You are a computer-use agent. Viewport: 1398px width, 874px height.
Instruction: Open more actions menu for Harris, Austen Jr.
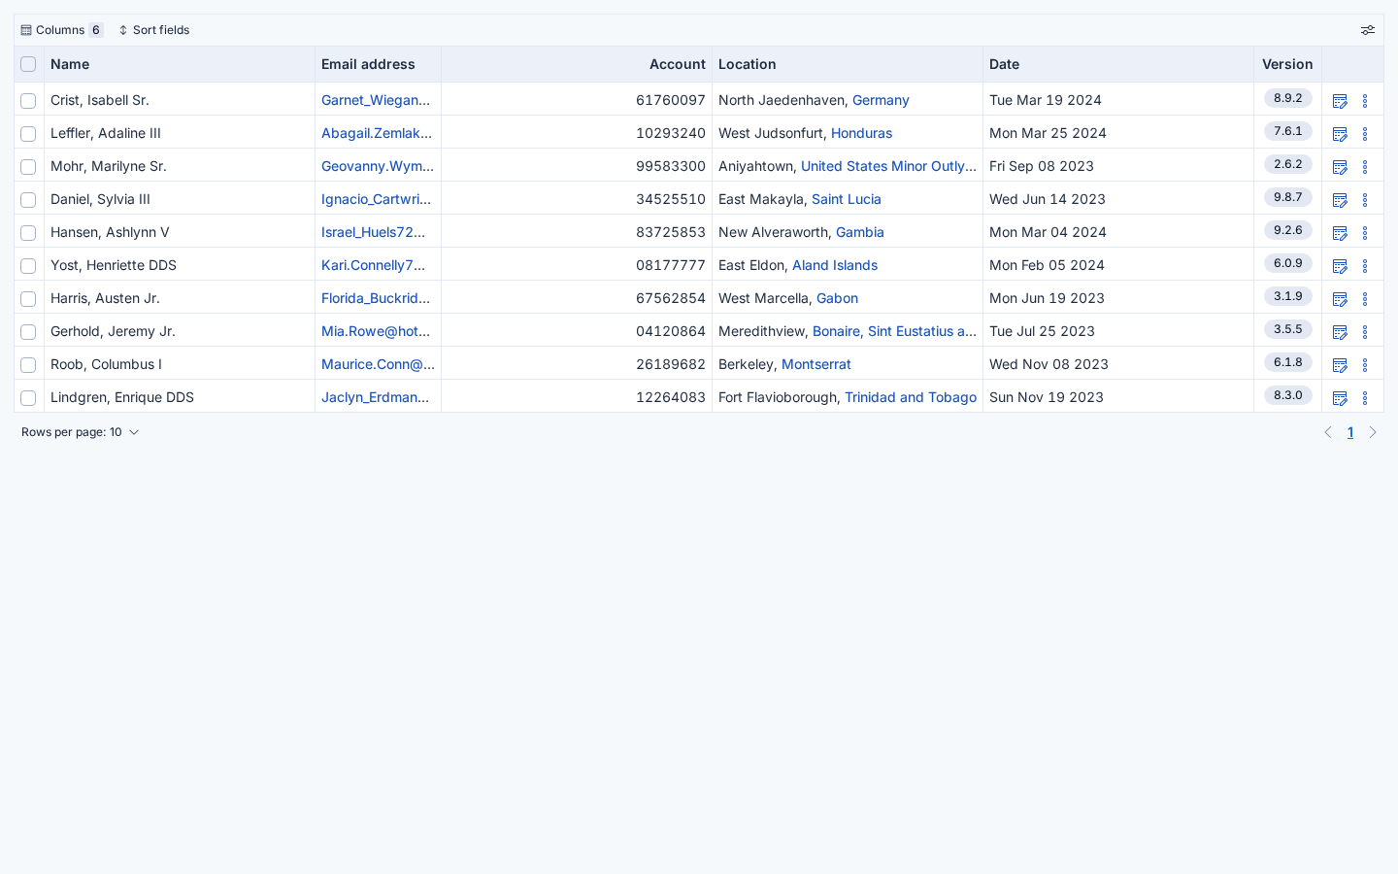1365,299
